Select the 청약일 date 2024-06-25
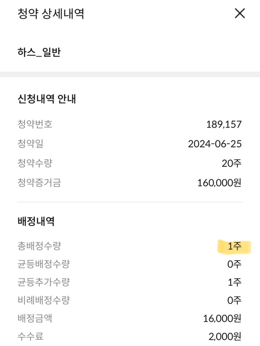This screenshot has width=260, height=346. click(215, 144)
